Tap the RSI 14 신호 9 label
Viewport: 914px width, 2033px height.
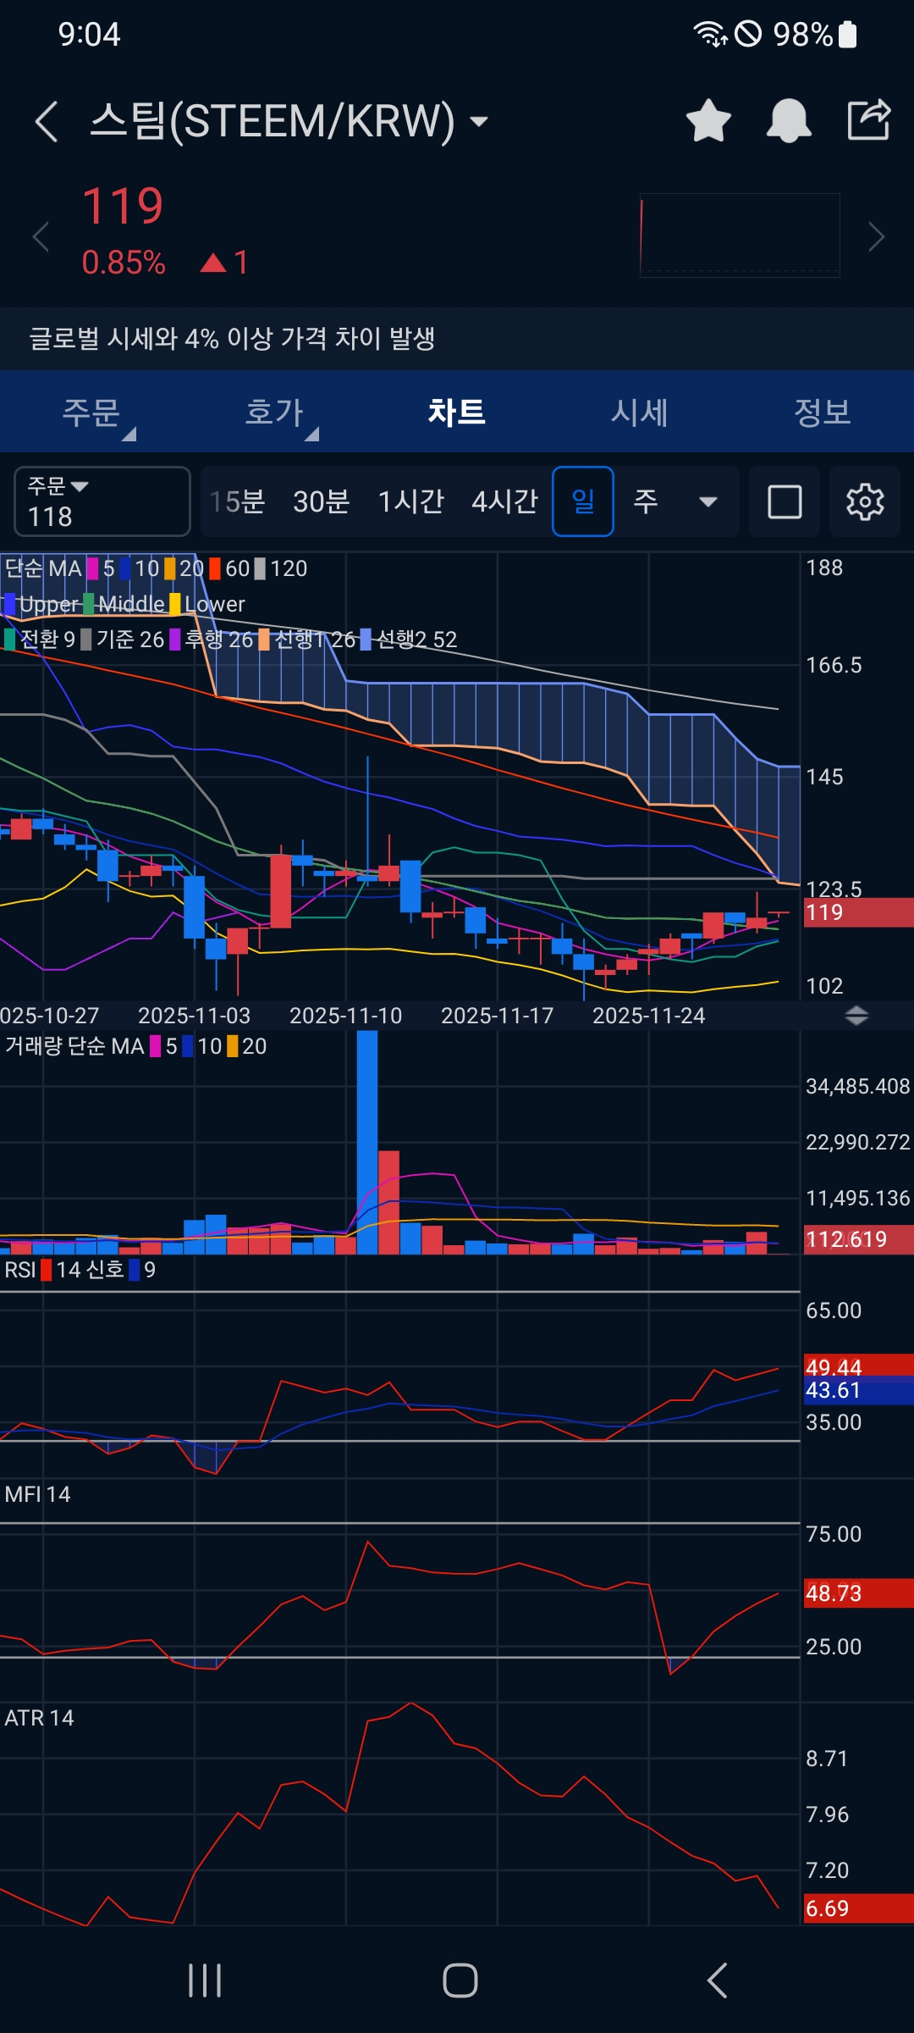[x=80, y=1270]
